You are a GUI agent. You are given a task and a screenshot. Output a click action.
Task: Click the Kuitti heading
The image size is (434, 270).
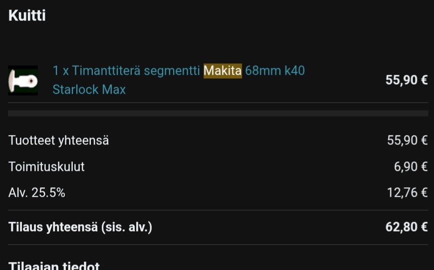(x=27, y=15)
